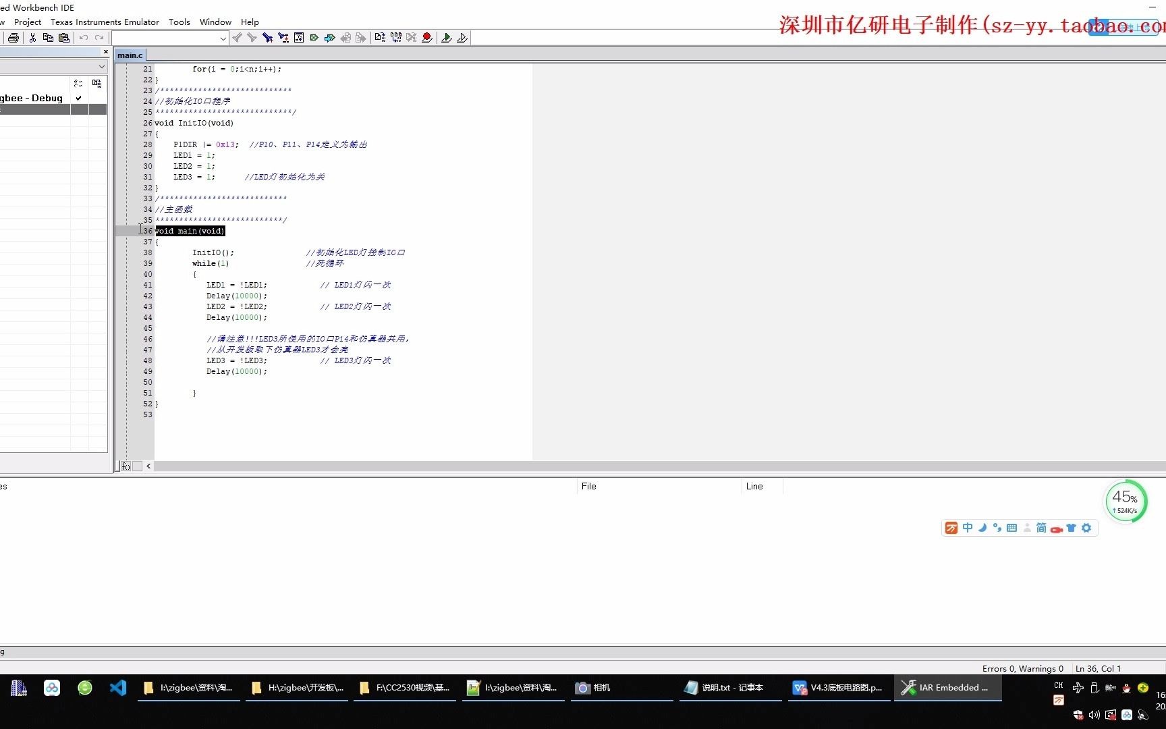Open the Help menu
The height and width of the screenshot is (729, 1166).
(250, 22)
